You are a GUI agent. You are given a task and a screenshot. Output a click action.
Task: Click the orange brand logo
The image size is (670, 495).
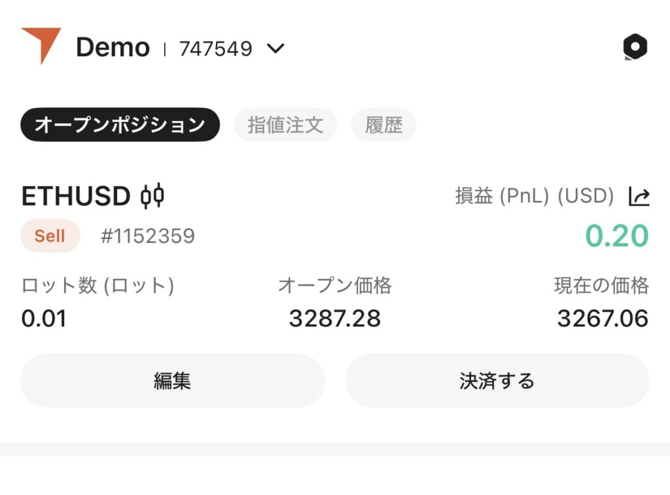[x=41, y=45]
